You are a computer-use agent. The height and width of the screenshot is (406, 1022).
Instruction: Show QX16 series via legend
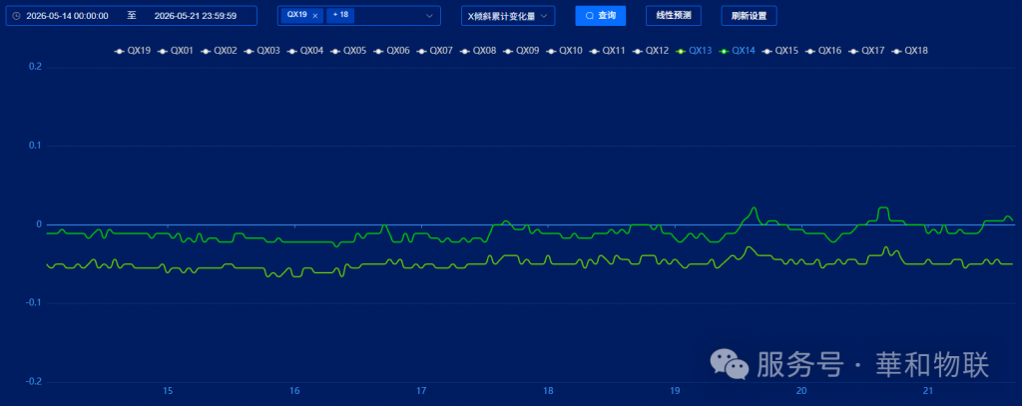tap(823, 50)
